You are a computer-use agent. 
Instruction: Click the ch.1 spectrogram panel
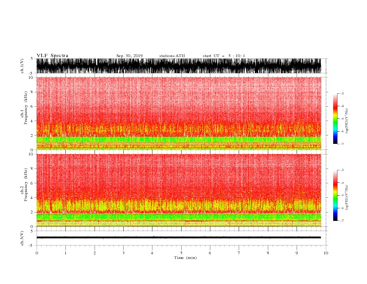click(179, 113)
